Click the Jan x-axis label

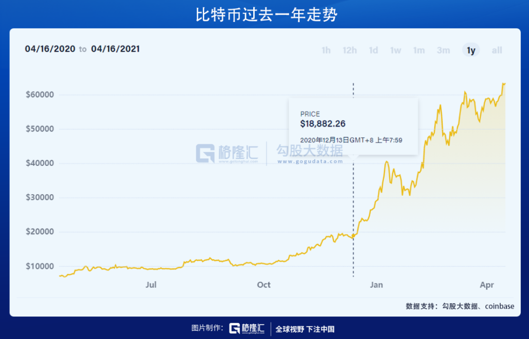pyautogui.click(x=376, y=285)
